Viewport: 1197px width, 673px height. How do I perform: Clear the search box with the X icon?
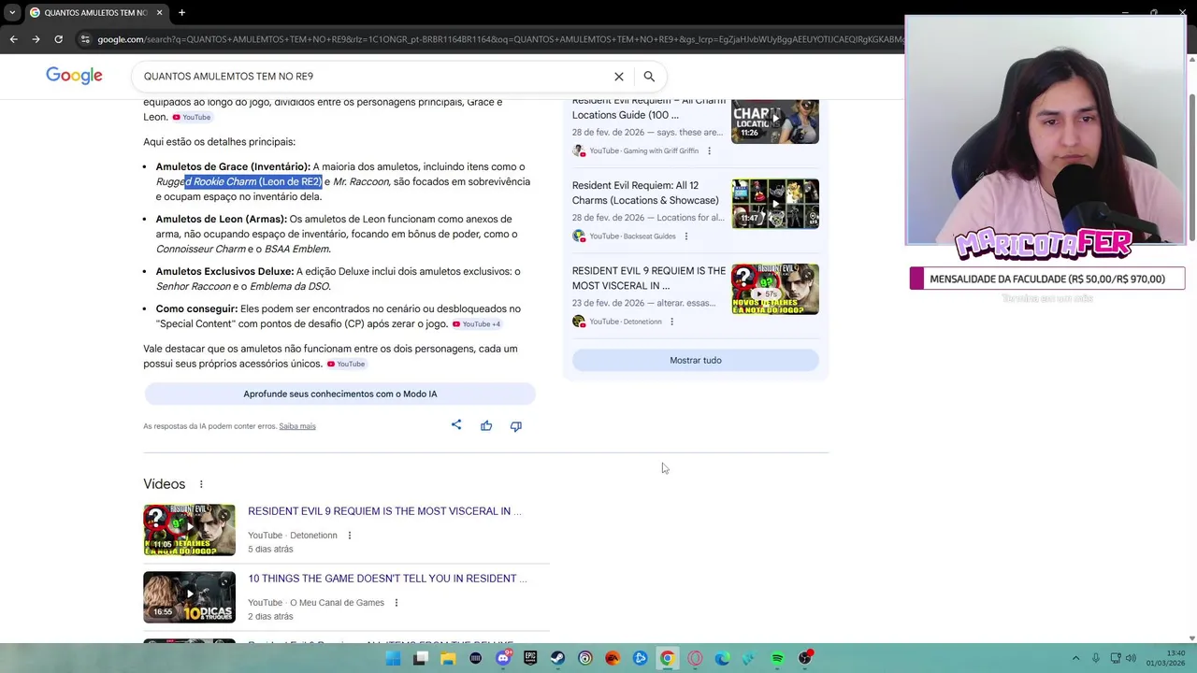(618, 77)
